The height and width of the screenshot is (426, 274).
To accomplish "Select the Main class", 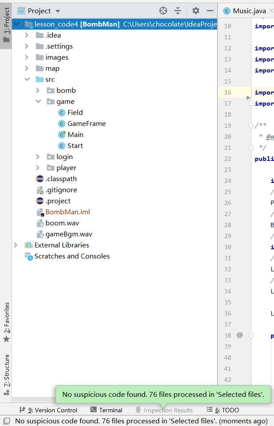I will pyautogui.click(x=75, y=135).
